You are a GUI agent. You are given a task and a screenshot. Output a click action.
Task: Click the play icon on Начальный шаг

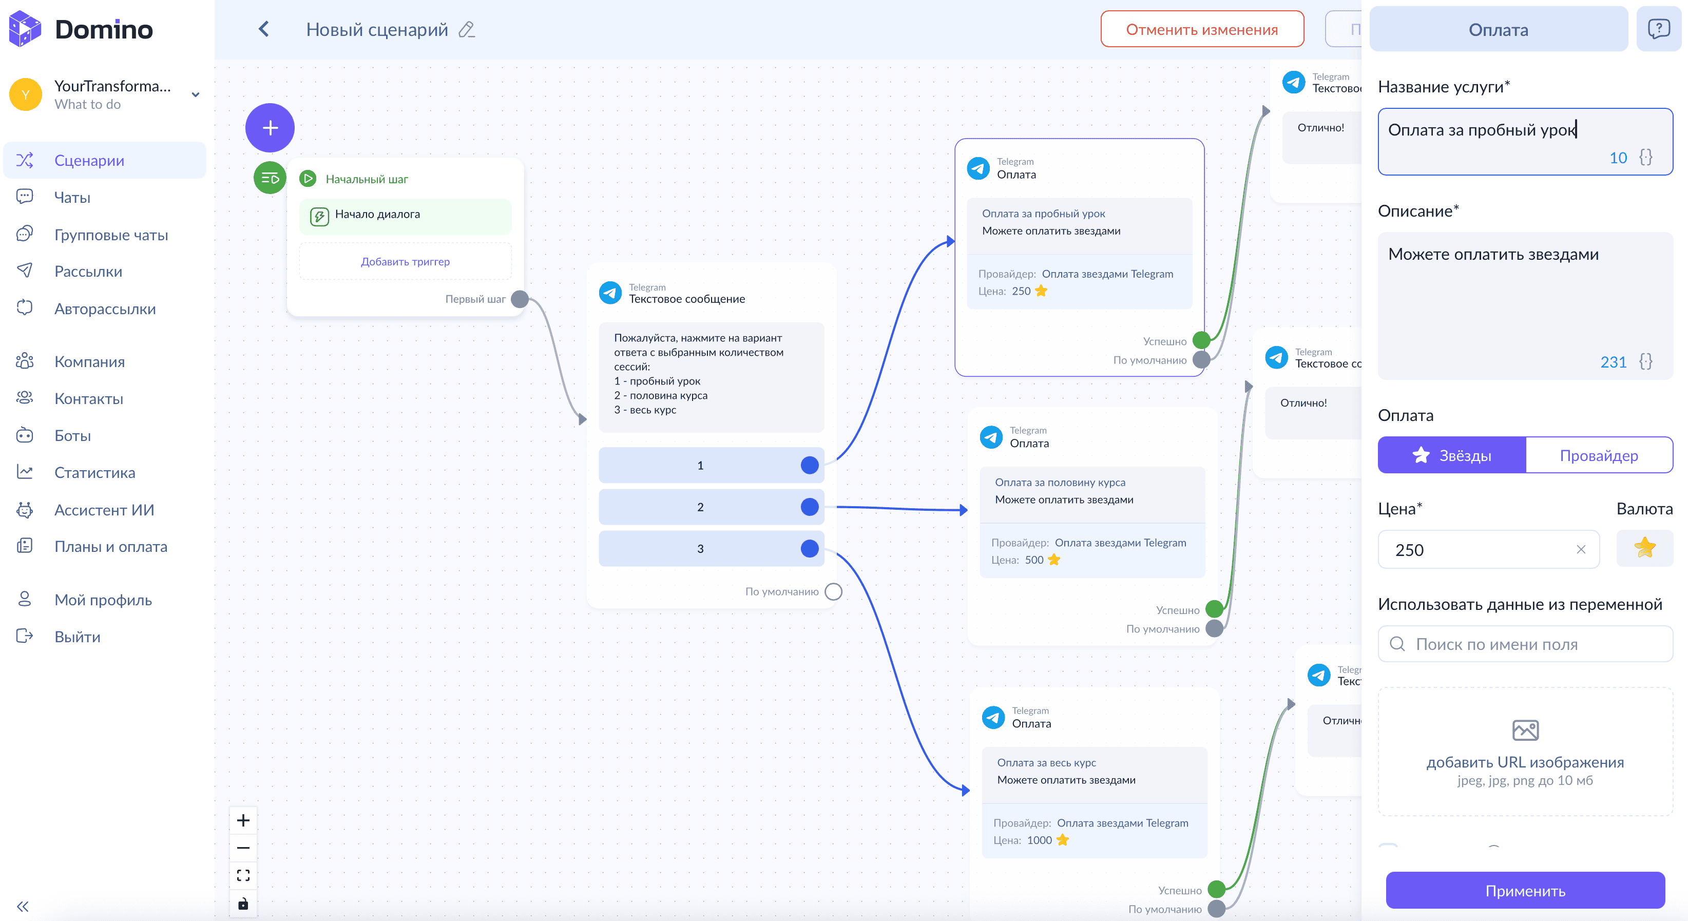click(308, 178)
